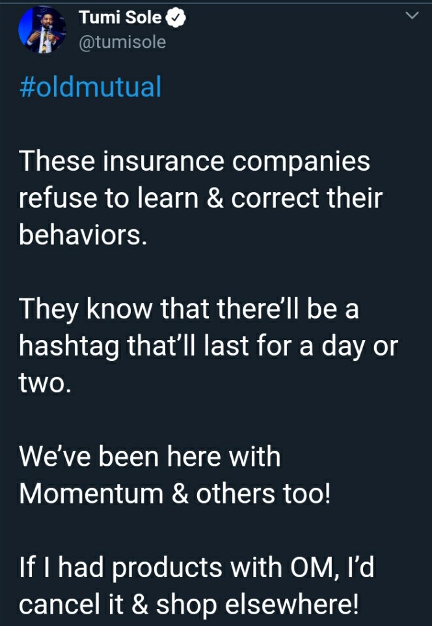Click the display name Tumi Sole
The width and height of the screenshot is (432, 626).
(120, 18)
